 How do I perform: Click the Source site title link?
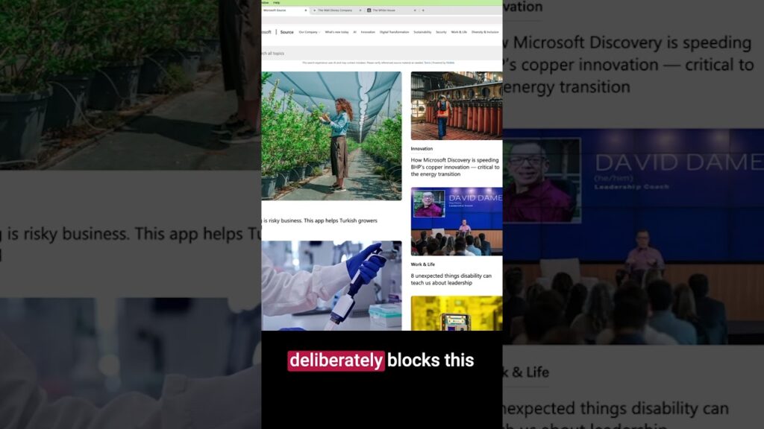pyautogui.click(x=286, y=32)
